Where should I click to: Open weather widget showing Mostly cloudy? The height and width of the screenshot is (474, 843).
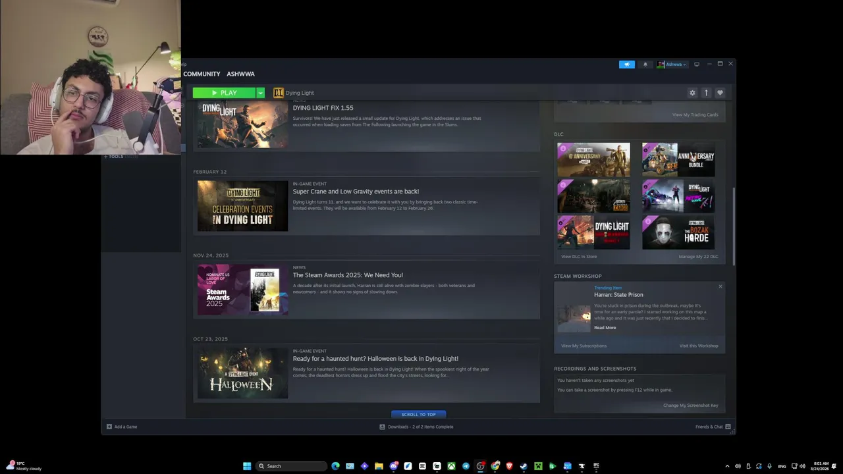click(24, 466)
